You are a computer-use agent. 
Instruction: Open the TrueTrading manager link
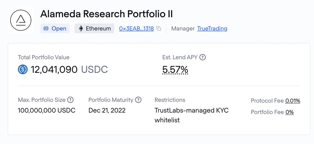pyautogui.click(x=212, y=28)
